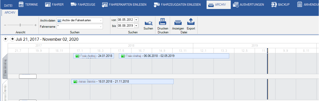Click the Suchen search icon
Screen dimensions: 319x101
(148, 23)
